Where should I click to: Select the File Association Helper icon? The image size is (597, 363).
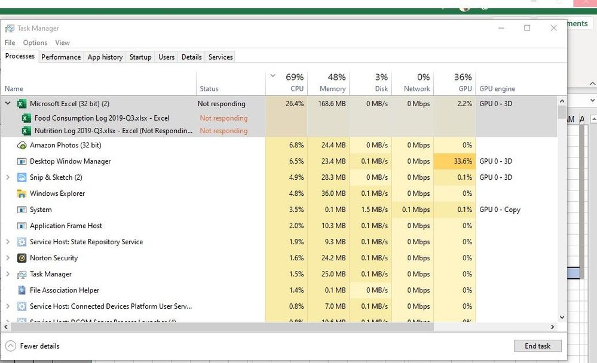21,290
